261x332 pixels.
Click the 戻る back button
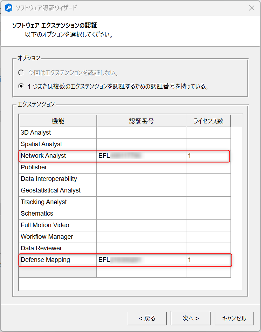pos(147,318)
